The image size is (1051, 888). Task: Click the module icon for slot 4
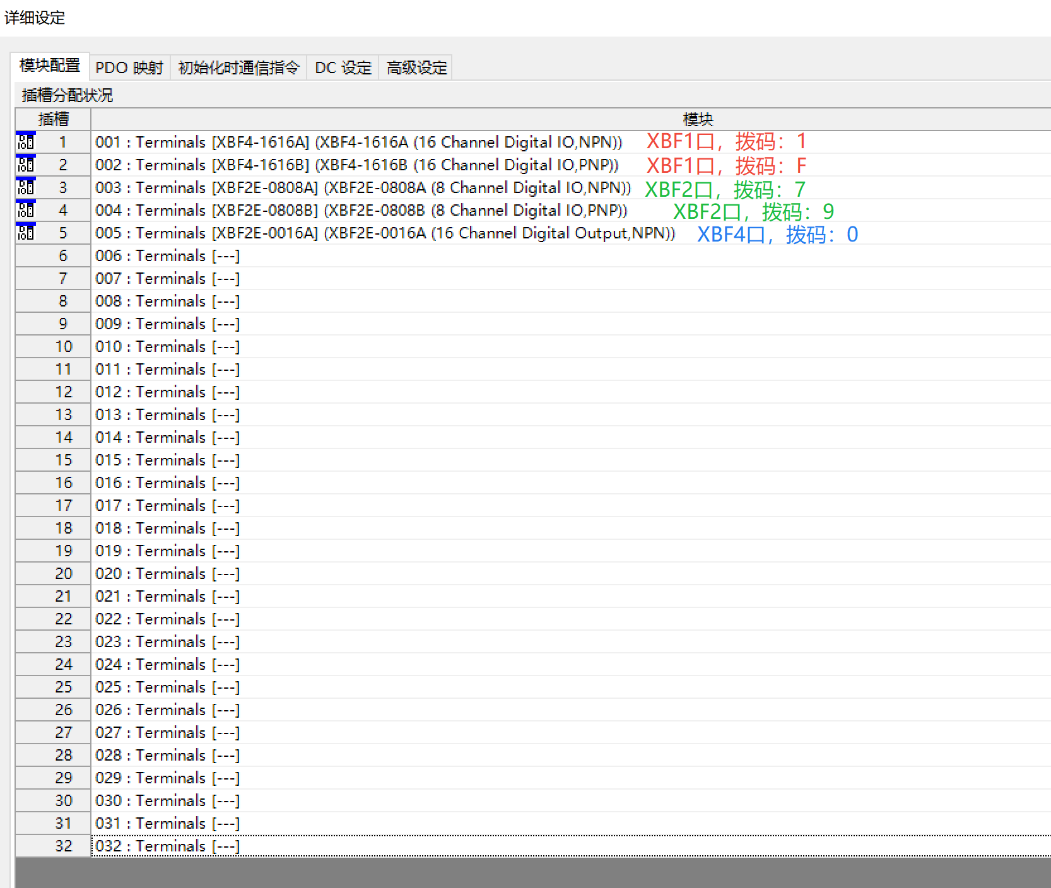pos(26,210)
